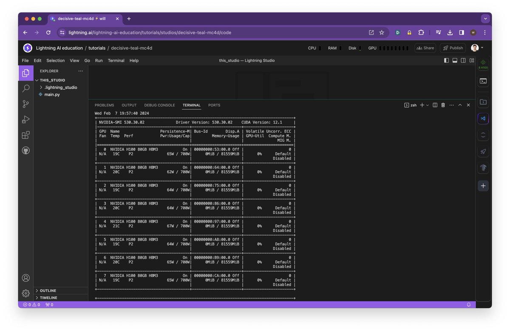This screenshot has width=510, height=332.
Task: Toggle secondary side bar layout
Action: 463,60
